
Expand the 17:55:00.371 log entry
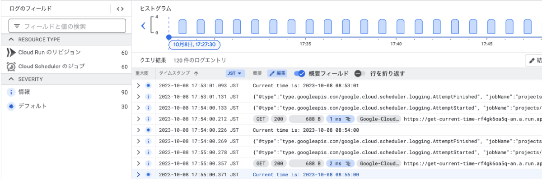(139, 174)
